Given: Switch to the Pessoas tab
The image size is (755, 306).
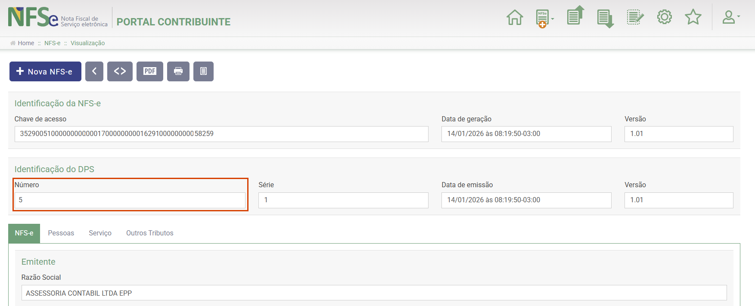Looking at the screenshot, I should pyautogui.click(x=61, y=233).
